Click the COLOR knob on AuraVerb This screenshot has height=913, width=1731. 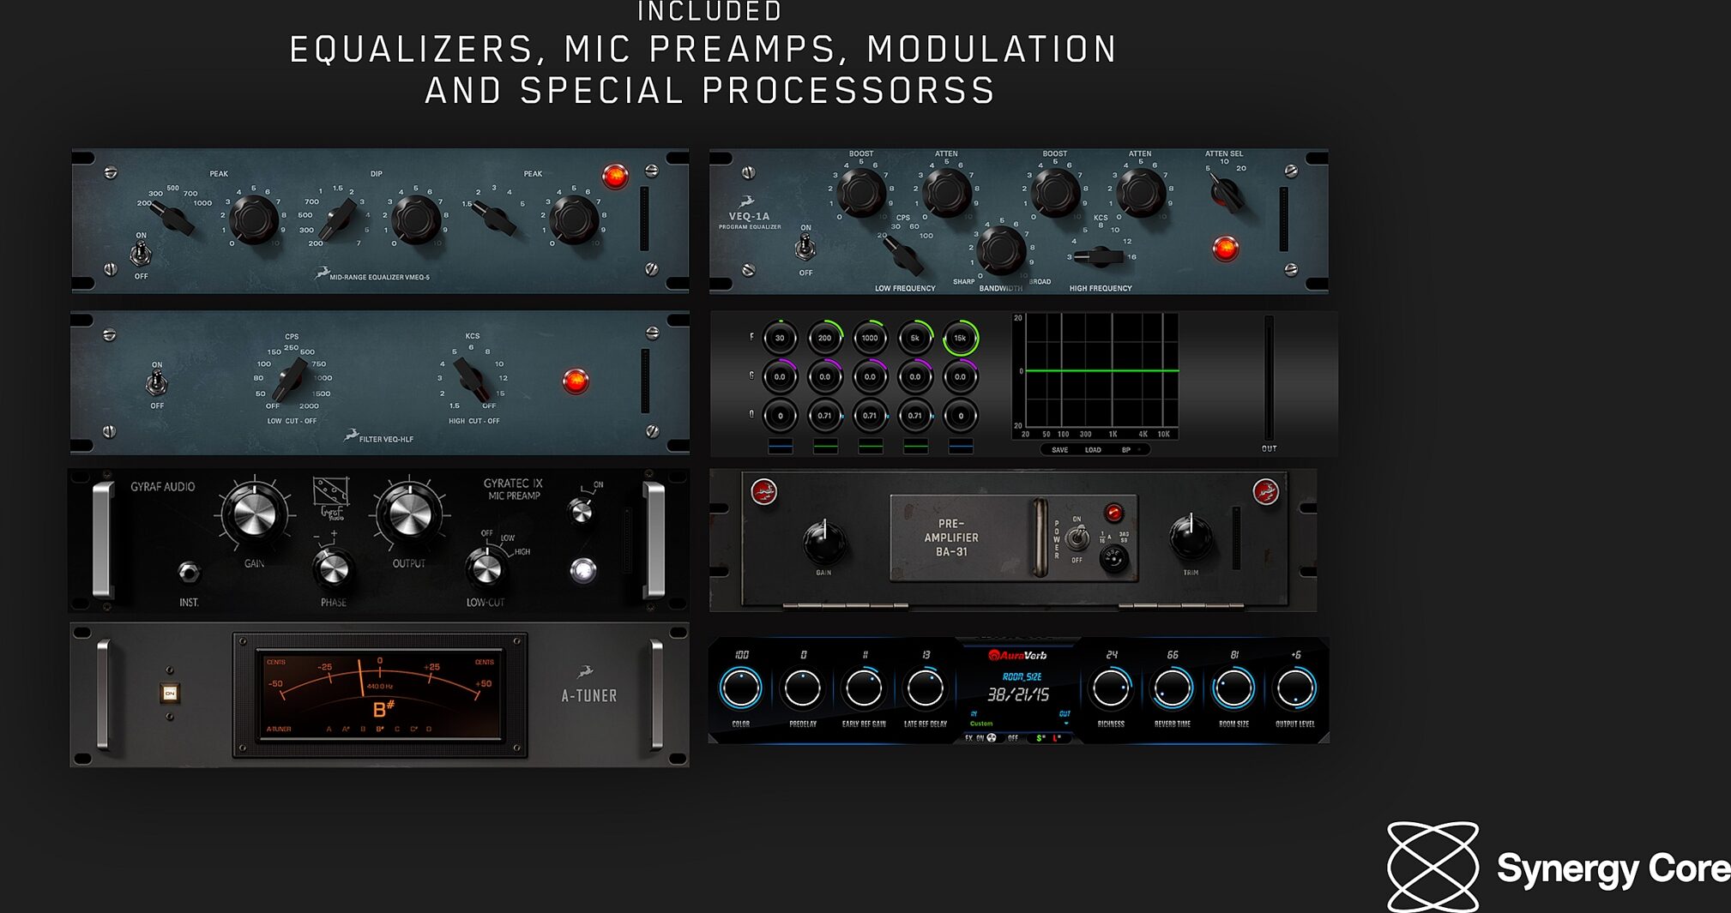coord(740,688)
